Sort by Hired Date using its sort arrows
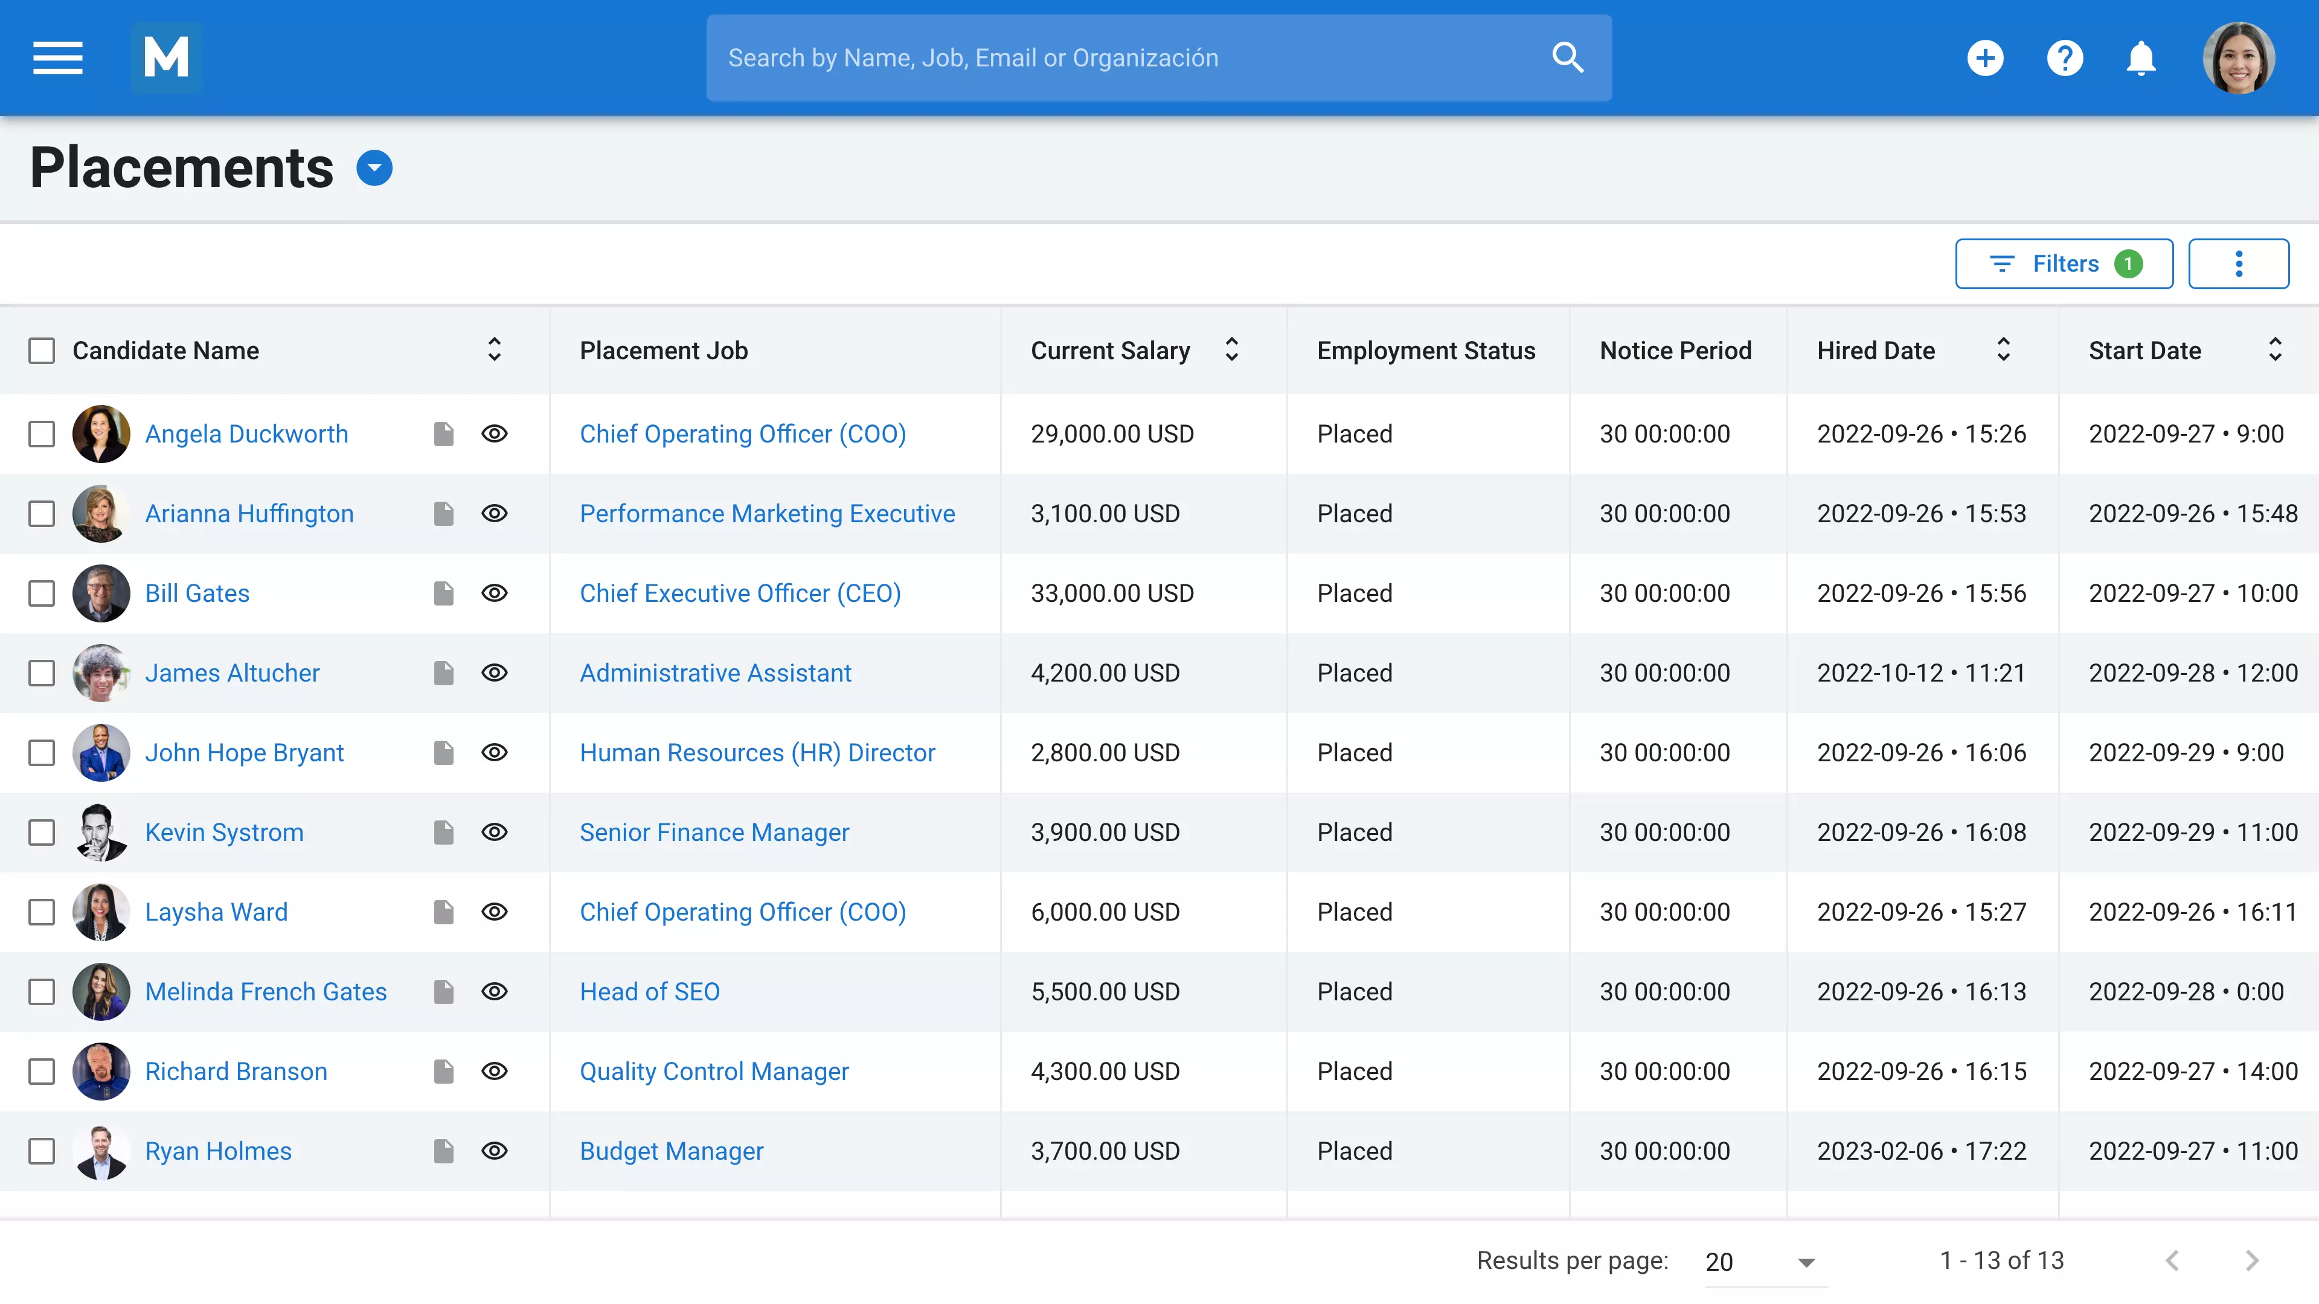The height and width of the screenshot is (1304, 2319). coord(2003,350)
